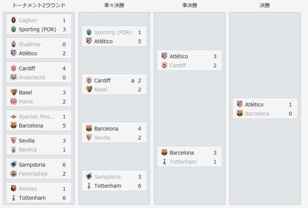Click the Mainz club crest icon

point(13,102)
